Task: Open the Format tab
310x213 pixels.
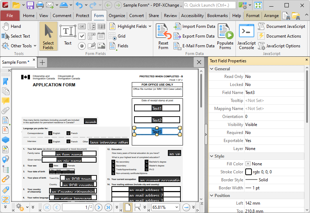Action: tap(253, 16)
